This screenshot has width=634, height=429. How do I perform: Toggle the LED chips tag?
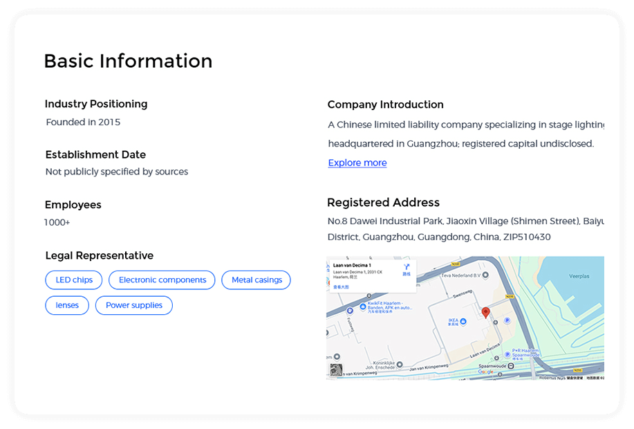point(73,280)
